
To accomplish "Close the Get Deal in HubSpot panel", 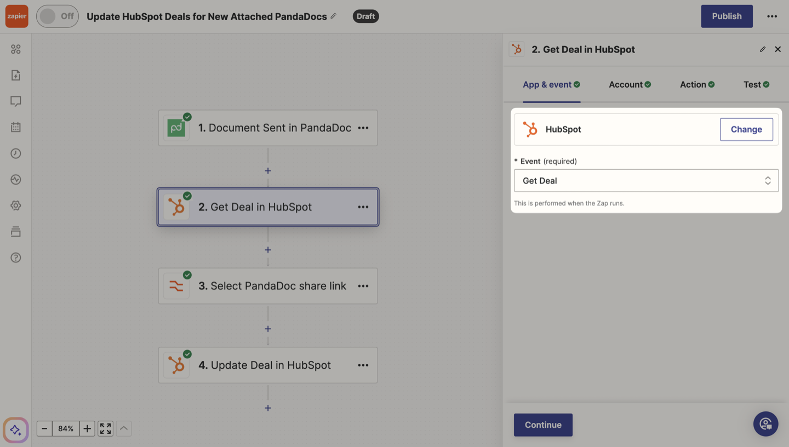I will coord(777,49).
